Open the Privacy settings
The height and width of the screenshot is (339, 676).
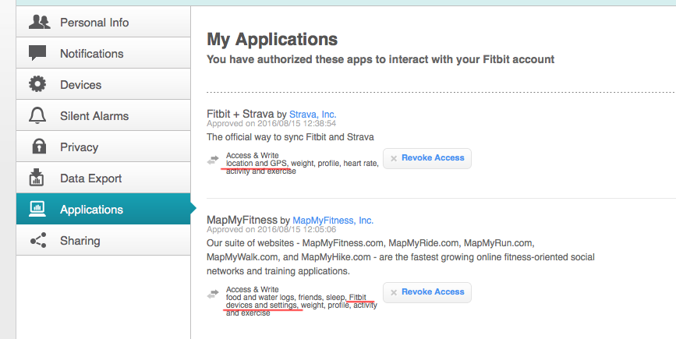[104, 147]
